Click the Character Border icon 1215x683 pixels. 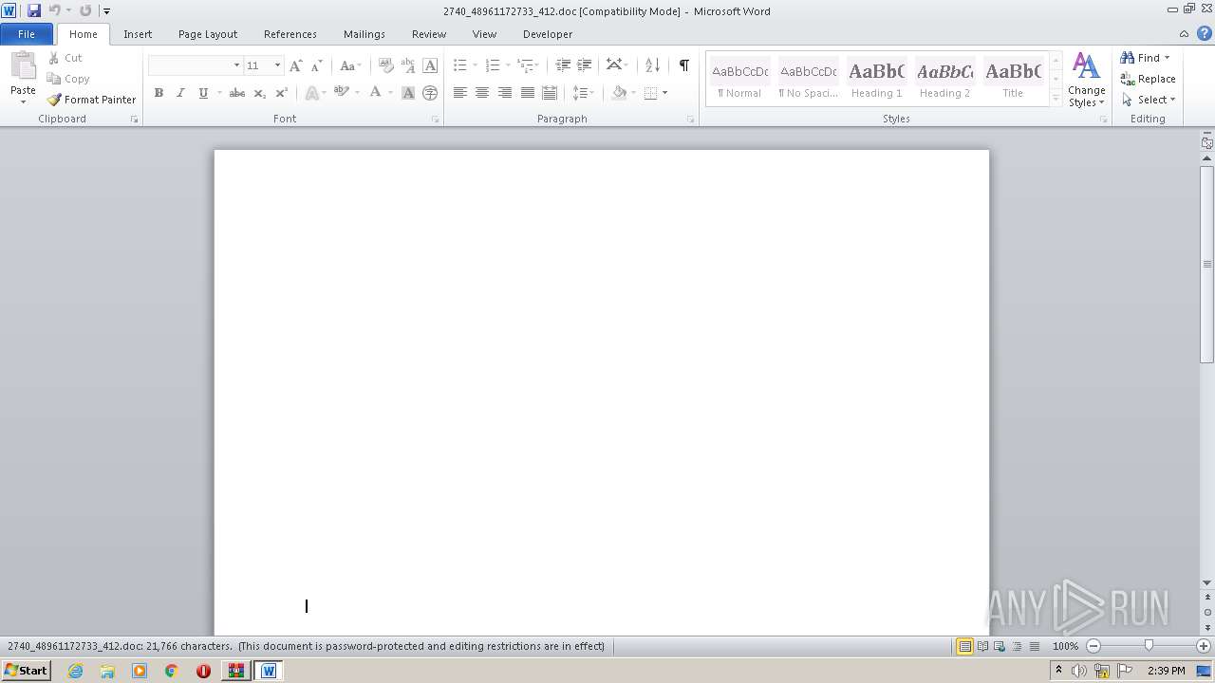point(430,65)
